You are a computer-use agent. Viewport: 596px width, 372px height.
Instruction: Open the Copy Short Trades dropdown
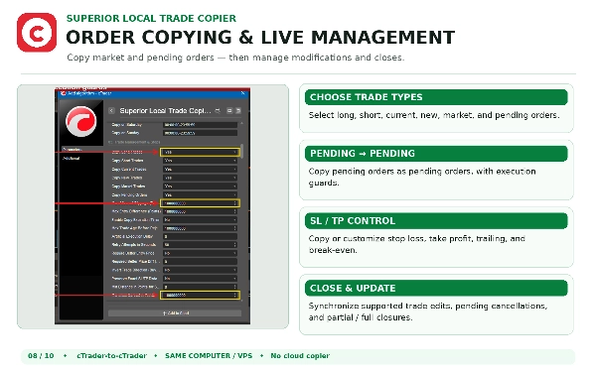201,161
